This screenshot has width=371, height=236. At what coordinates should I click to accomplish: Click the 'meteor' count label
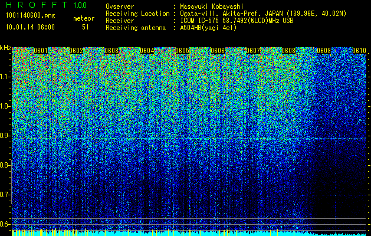coord(84,18)
